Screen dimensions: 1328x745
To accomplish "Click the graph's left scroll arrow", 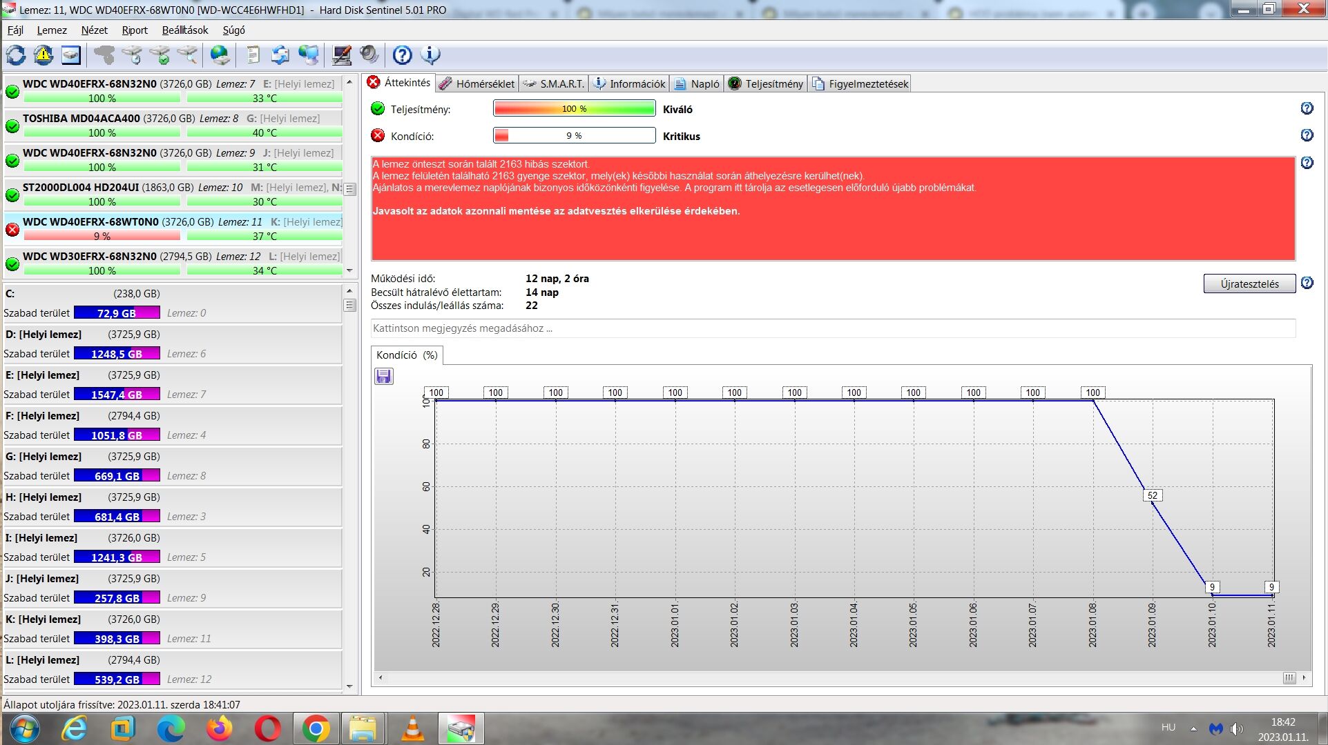I will [381, 678].
